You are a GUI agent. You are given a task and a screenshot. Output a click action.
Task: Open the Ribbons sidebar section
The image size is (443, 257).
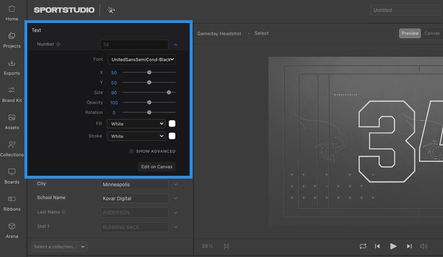point(12,203)
